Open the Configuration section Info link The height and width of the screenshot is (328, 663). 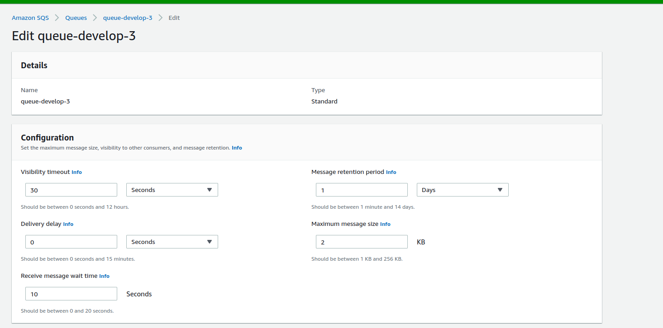click(237, 148)
